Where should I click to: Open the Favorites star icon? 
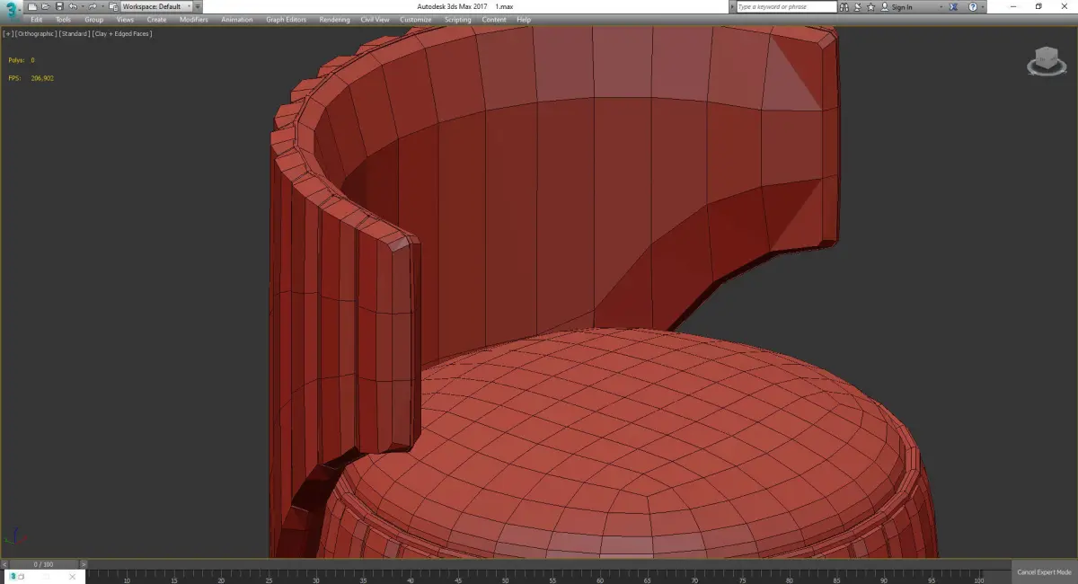871,6
